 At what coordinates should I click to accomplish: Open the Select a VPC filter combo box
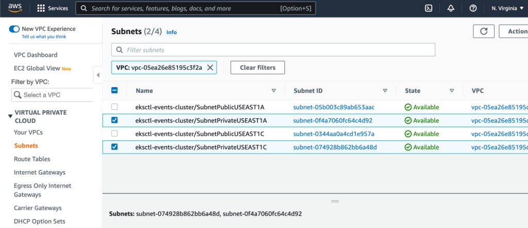click(52, 95)
